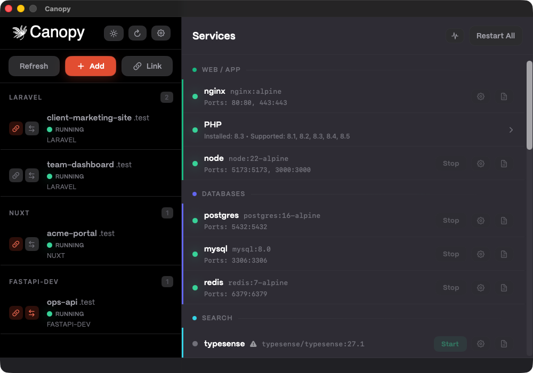Open typesense service settings gear
This screenshot has width=533, height=373.
point(481,344)
